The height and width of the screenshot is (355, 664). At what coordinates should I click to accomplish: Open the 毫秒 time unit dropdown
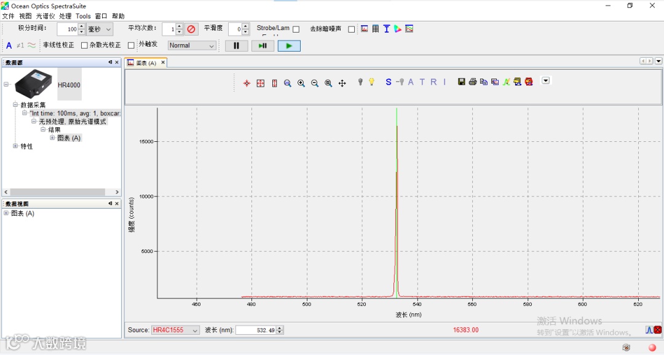coord(100,29)
